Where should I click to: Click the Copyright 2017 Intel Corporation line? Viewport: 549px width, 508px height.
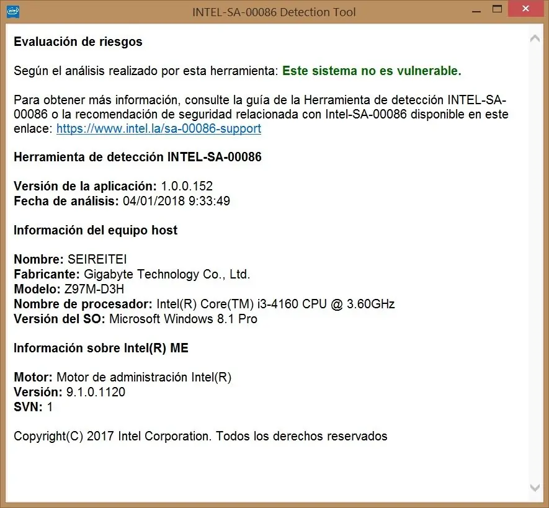(x=200, y=436)
